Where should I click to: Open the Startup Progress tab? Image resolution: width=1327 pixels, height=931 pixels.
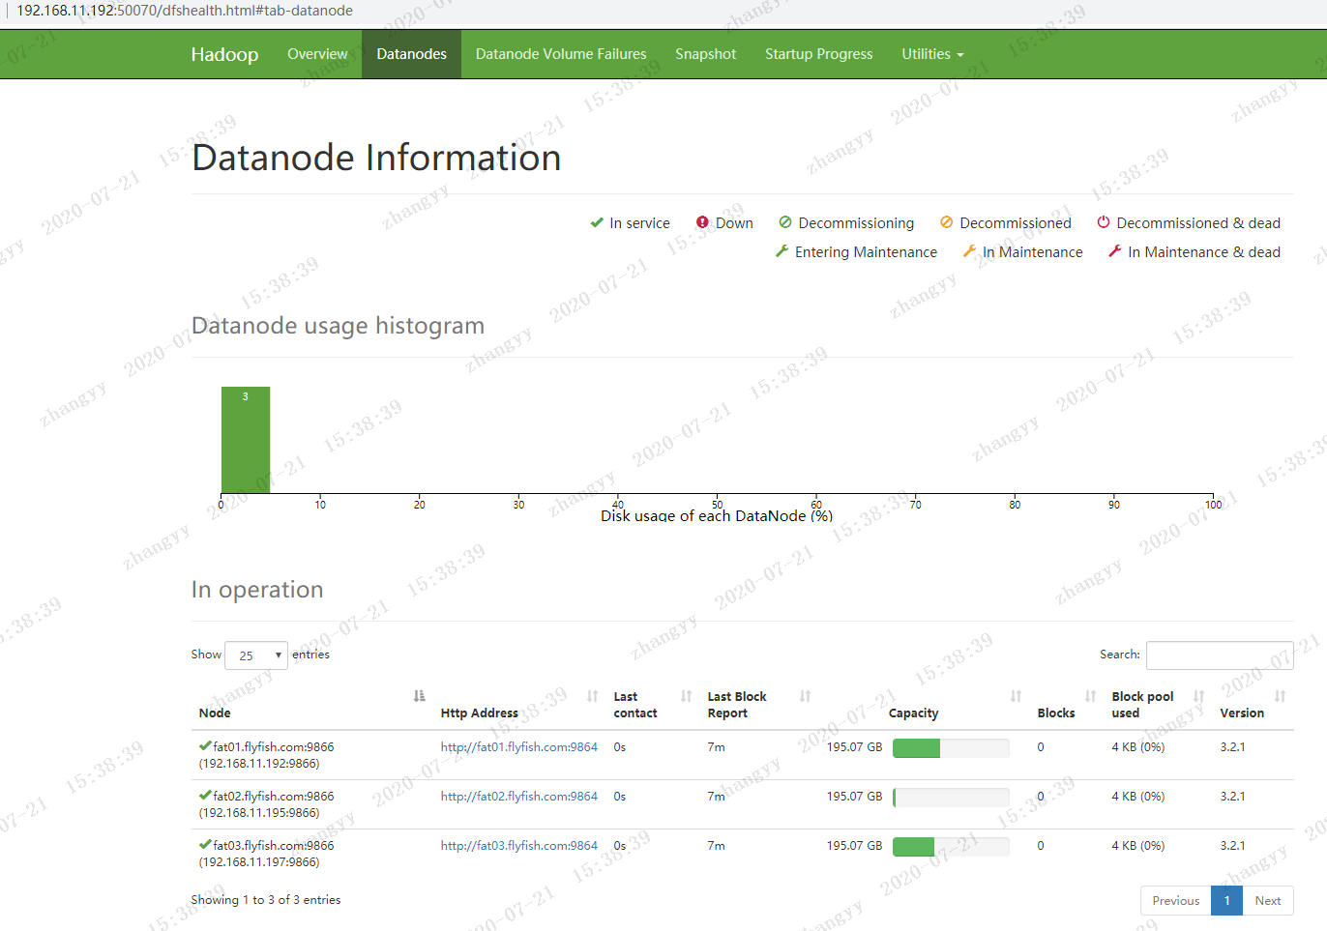point(818,54)
